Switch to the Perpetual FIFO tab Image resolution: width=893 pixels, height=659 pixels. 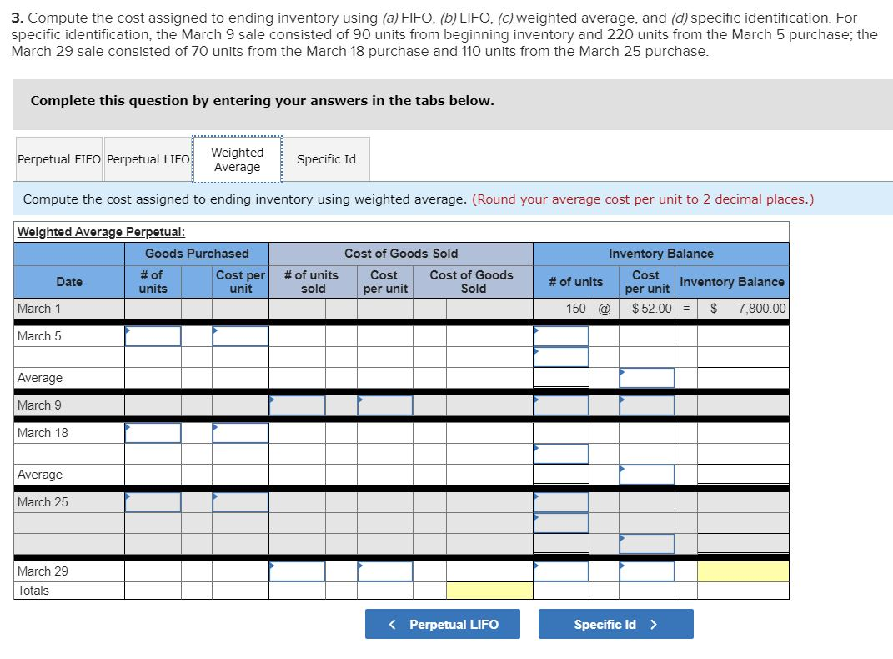[58, 159]
